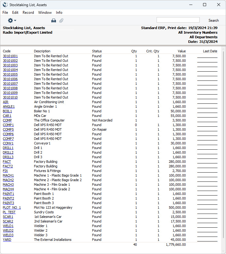The height and width of the screenshot is (254, 226).
Task: Click the total quantity 40
Action: (135, 245)
